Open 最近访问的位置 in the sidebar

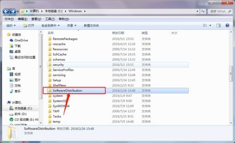[22, 57]
